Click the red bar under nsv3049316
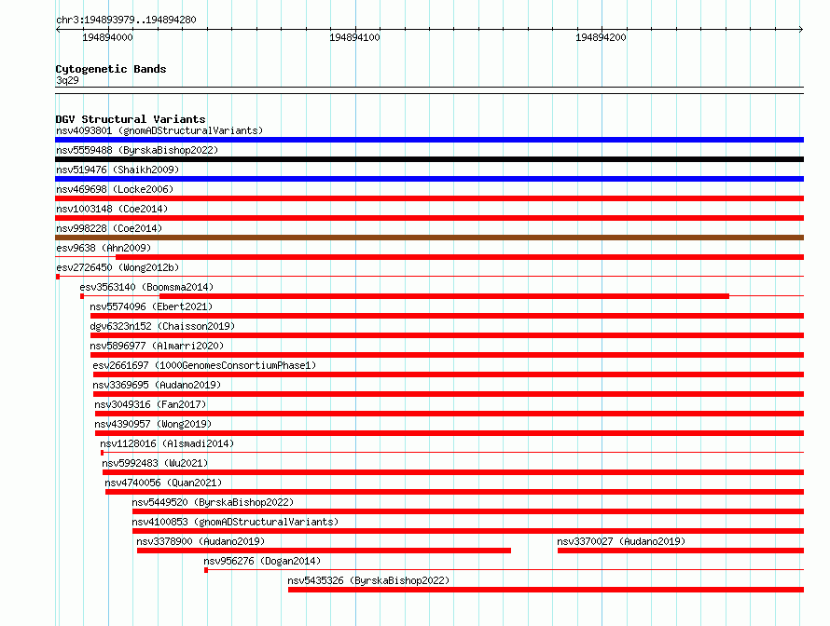830x626 pixels. click(x=450, y=414)
